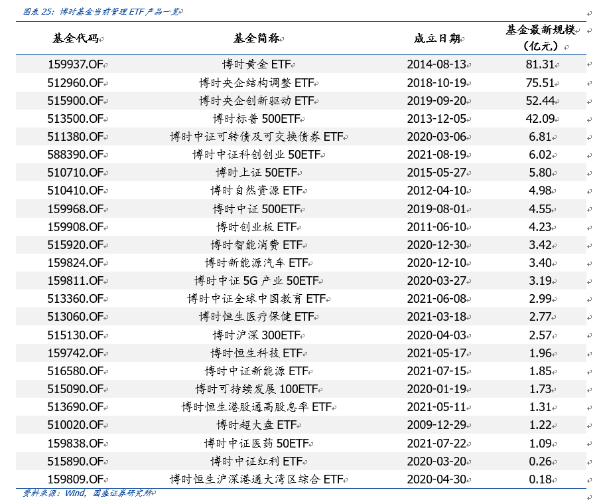Select 博时中证可转债及可交换债券 ETF cell
The height and width of the screenshot is (502, 601).
click(x=257, y=137)
